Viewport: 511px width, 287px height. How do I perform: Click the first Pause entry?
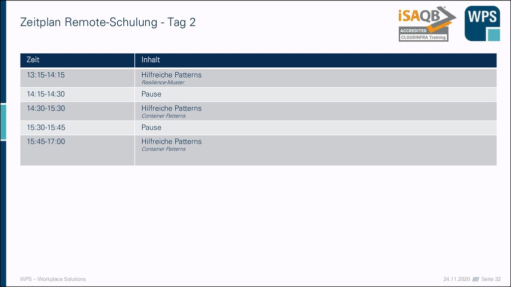click(151, 94)
